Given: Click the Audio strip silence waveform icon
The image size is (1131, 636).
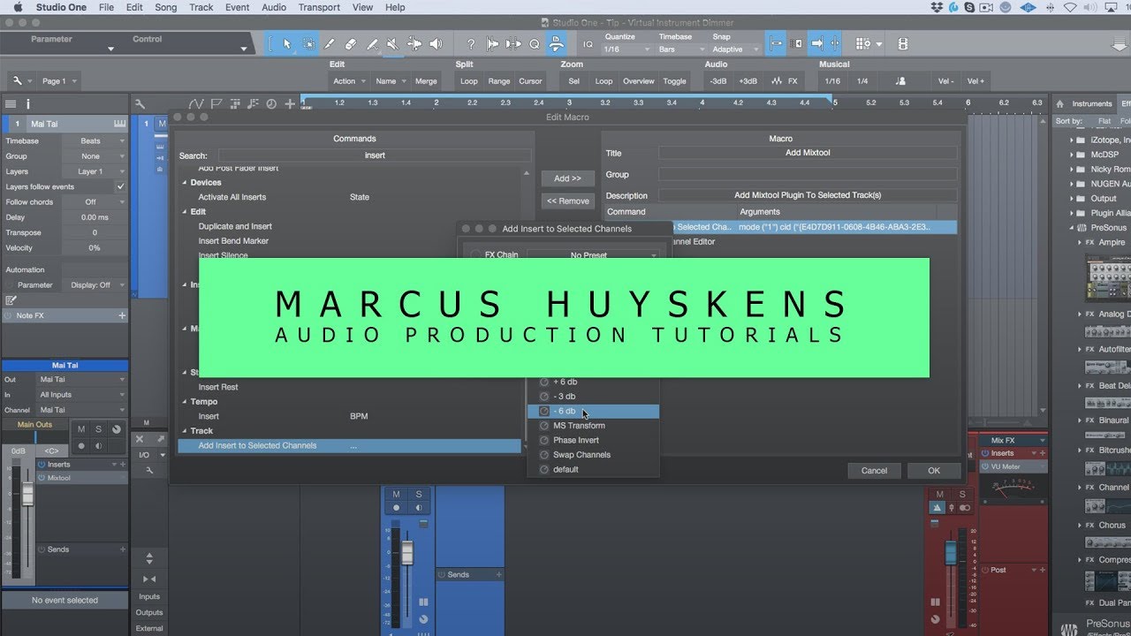Looking at the screenshot, I should [x=776, y=80].
